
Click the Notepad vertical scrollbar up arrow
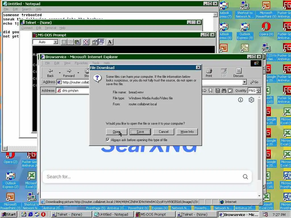point(215,15)
